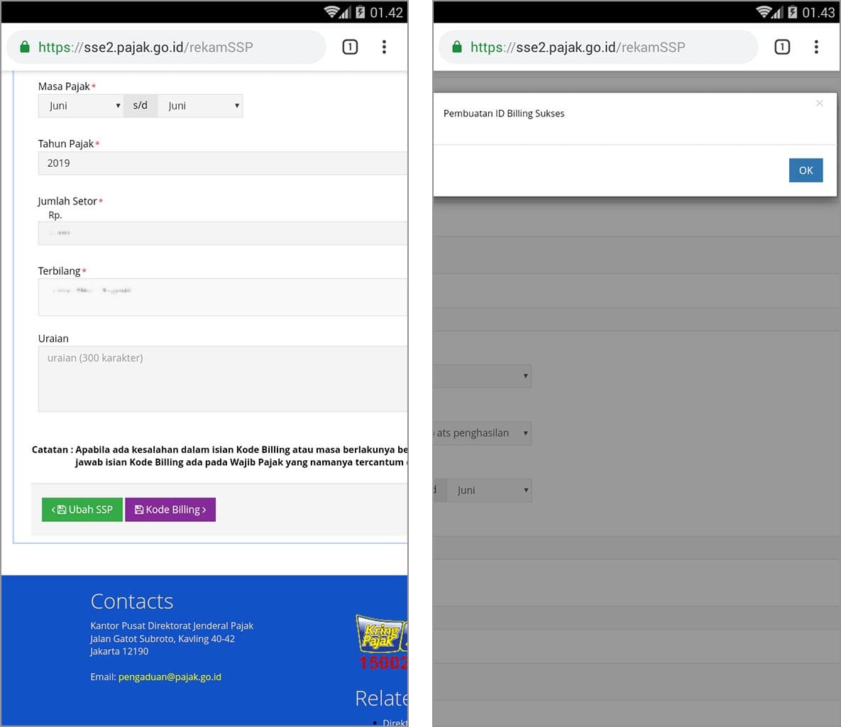Open the dimmed 'ats penghasilan' dropdown behind the dialog
The width and height of the screenshot is (841, 727).
[x=482, y=433]
